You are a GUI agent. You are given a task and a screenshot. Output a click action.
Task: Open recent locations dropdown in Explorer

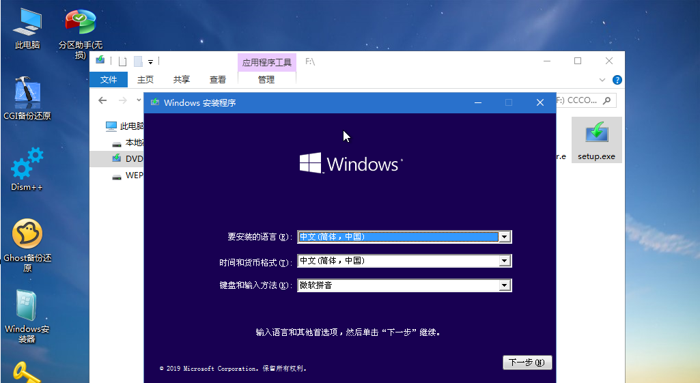click(x=139, y=100)
